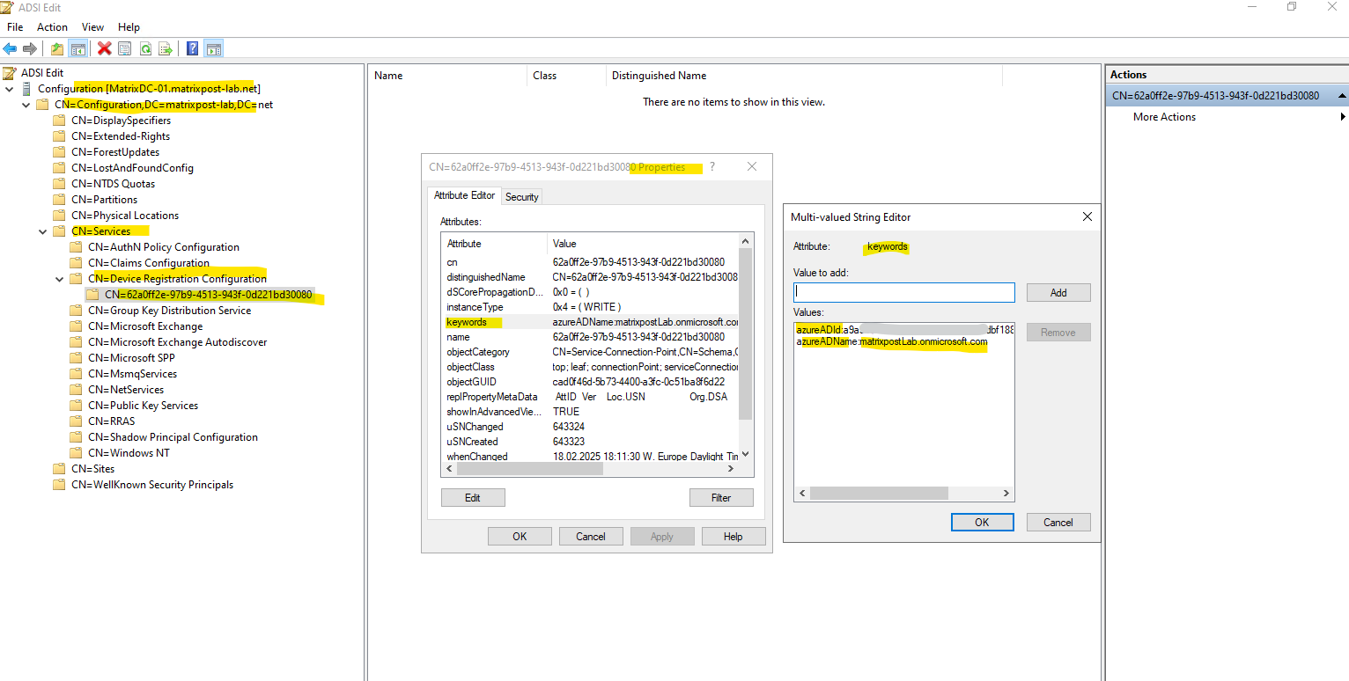The width and height of the screenshot is (1349, 681).
Task: Toggle the Show/Hide Action Pane icon
Action: (x=213, y=48)
